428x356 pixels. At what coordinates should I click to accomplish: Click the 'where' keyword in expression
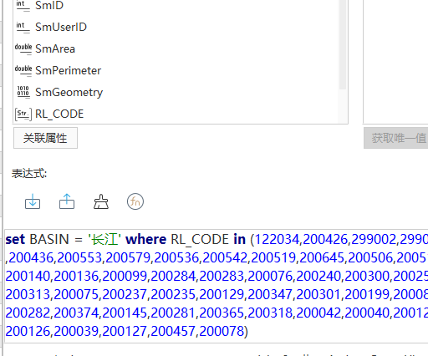click(145, 239)
